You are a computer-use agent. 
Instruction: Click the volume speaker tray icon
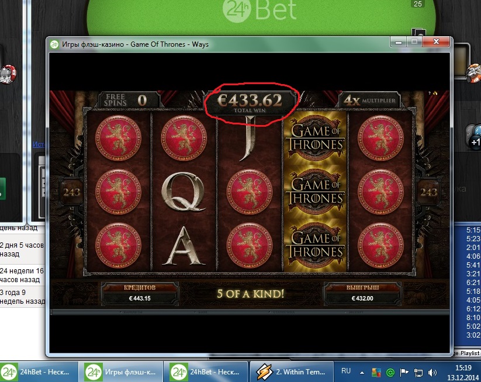pos(432,373)
